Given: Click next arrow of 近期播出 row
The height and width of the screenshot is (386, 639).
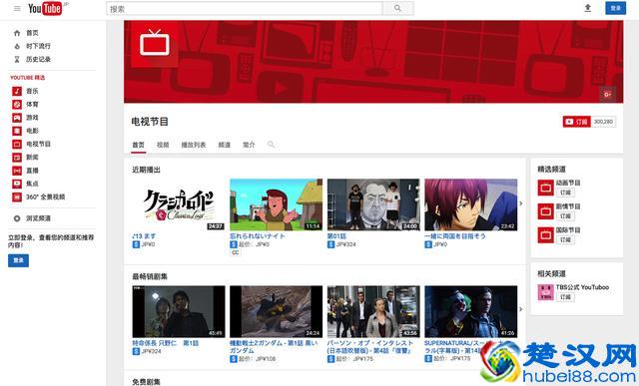Looking at the screenshot, I should (521, 203).
